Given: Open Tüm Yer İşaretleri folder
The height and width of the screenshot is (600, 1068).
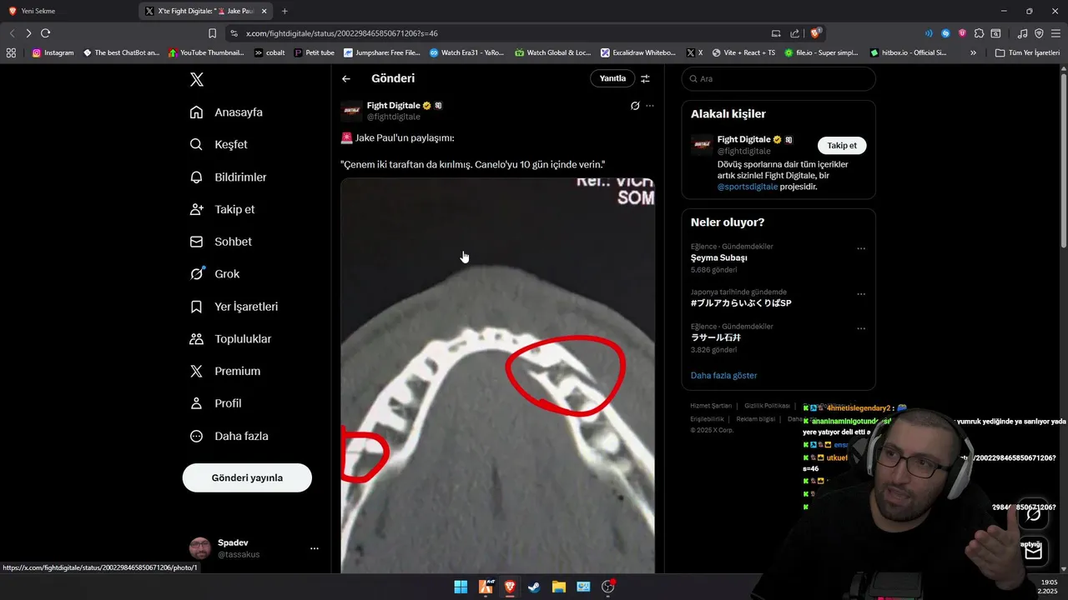Looking at the screenshot, I should (x=1027, y=52).
